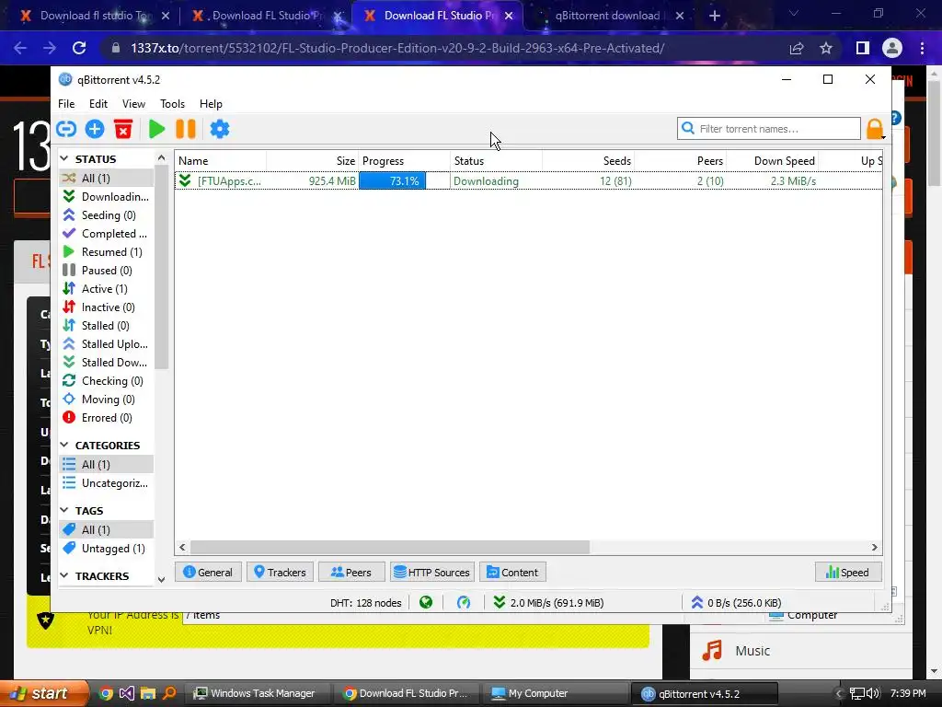Image resolution: width=942 pixels, height=707 pixels.
Task: Select All (1) under Tags
Action: pyautogui.click(x=107, y=529)
